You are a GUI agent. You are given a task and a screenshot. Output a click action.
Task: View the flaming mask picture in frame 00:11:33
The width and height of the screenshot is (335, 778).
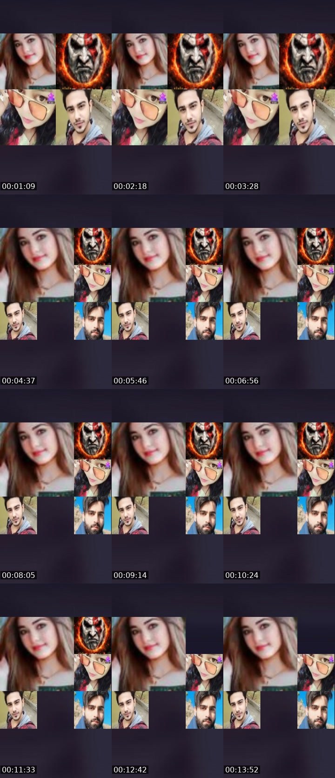pos(93,635)
